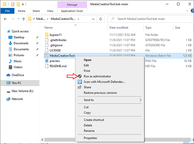Open Help with the question mark icon
194x144 pixels.
[x=192, y=11]
